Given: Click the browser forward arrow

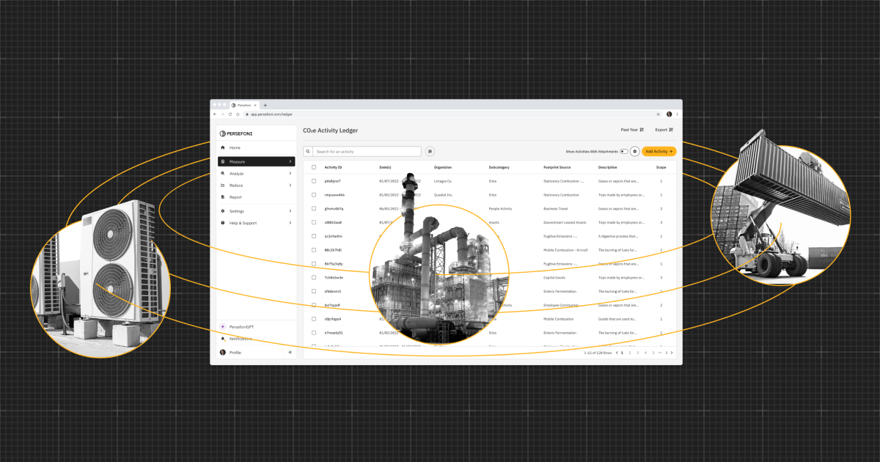Looking at the screenshot, I should tap(223, 114).
